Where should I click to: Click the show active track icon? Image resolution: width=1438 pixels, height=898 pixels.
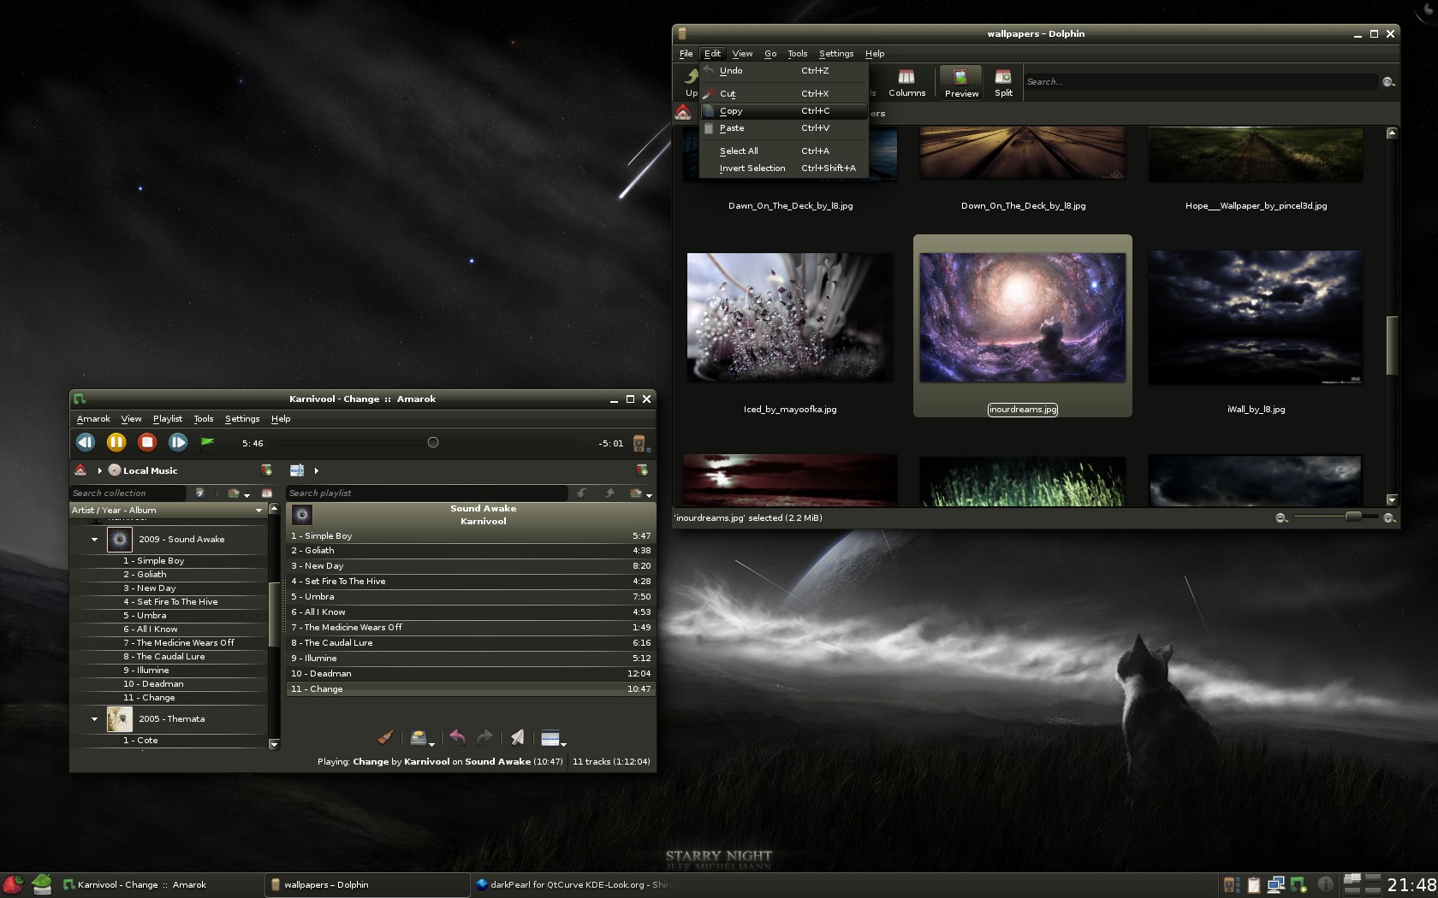pos(517,737)
